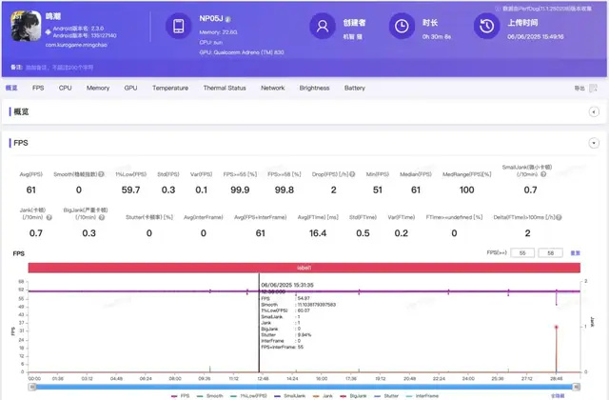The image size is (609, 400).
Task: Click the GPU Qualcomm Adreno text
Action: (242, 52)
